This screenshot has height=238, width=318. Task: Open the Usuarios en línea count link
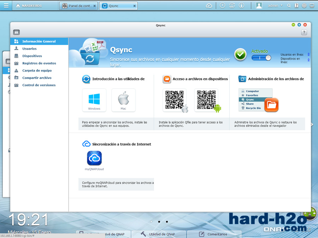[308, 54]
